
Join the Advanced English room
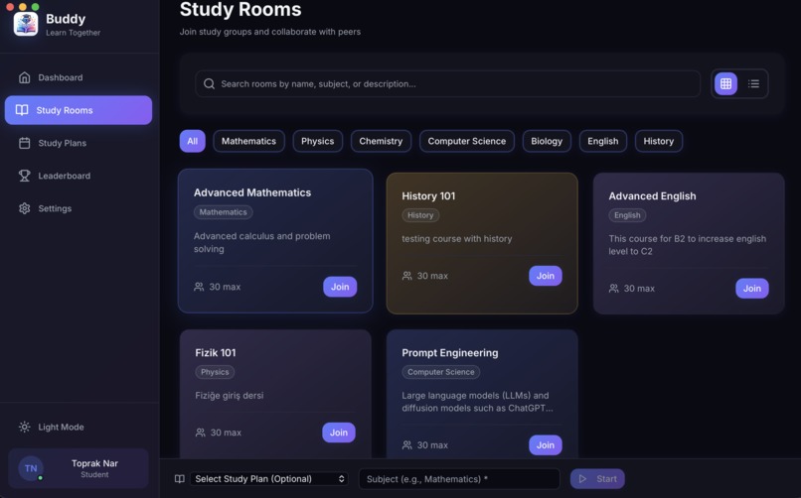[x=751, y=289]
